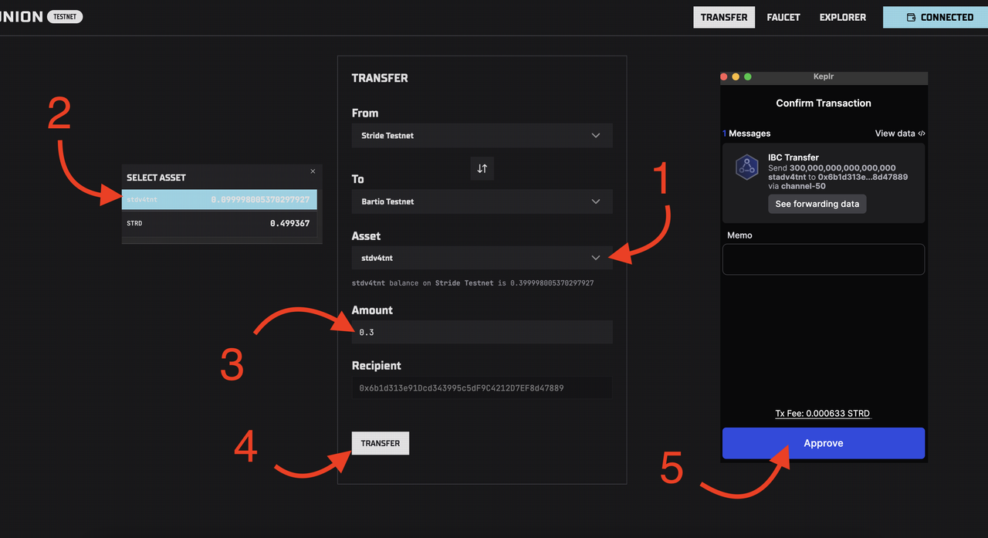988x538 pixels.
Task: Open the EXPLORER tab
Action: click(x=843, y=17)
